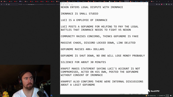Reload the browser page
Screen dimensions: 173x97
click(x=6, y=4)
